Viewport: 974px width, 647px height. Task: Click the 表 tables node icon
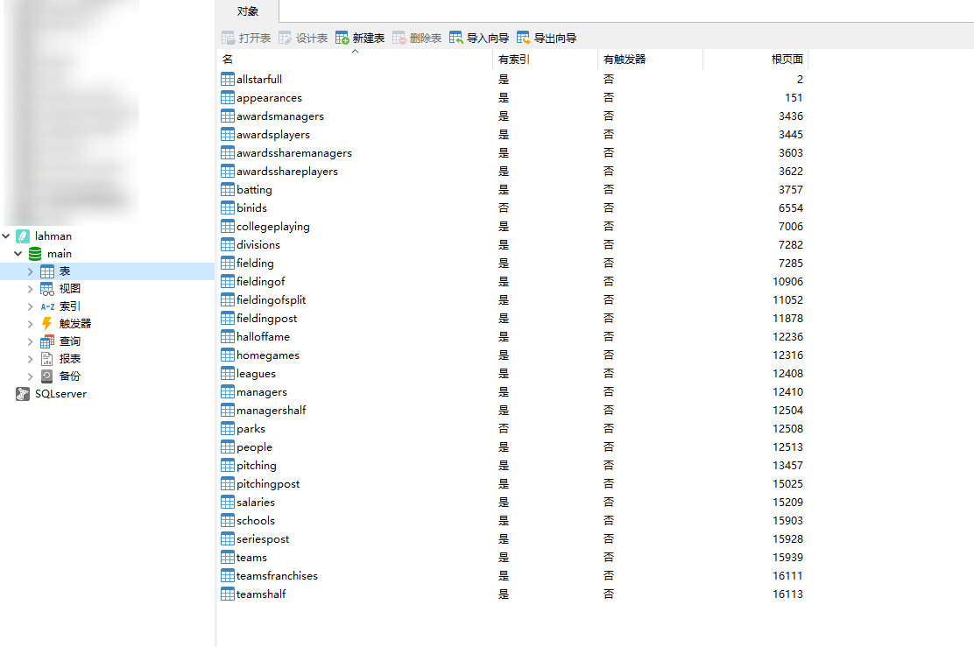pyautogui.click(x=47, y=271)
